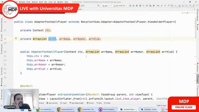Click the list_item_player layout reference
Viewport: 199px width, 112px height.
[x=128, y=99]
